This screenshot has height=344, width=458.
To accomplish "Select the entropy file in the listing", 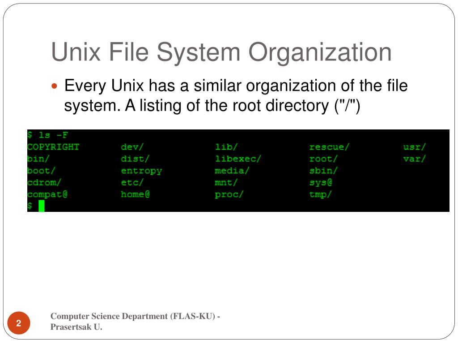I will 141,171.
